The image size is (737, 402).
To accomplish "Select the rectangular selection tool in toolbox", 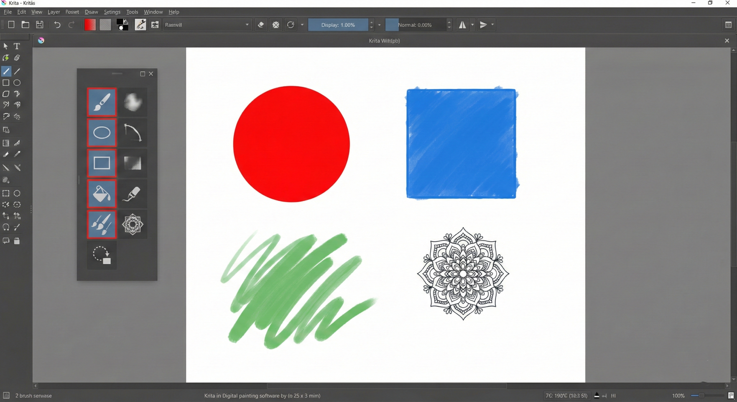I will click(x=6, y=193).
